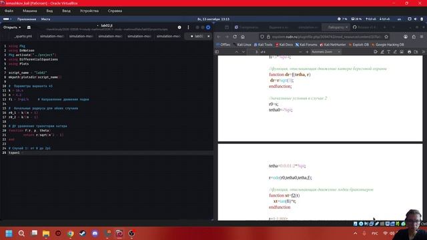
Task: Open the Ввод menu
Action: 66,11
